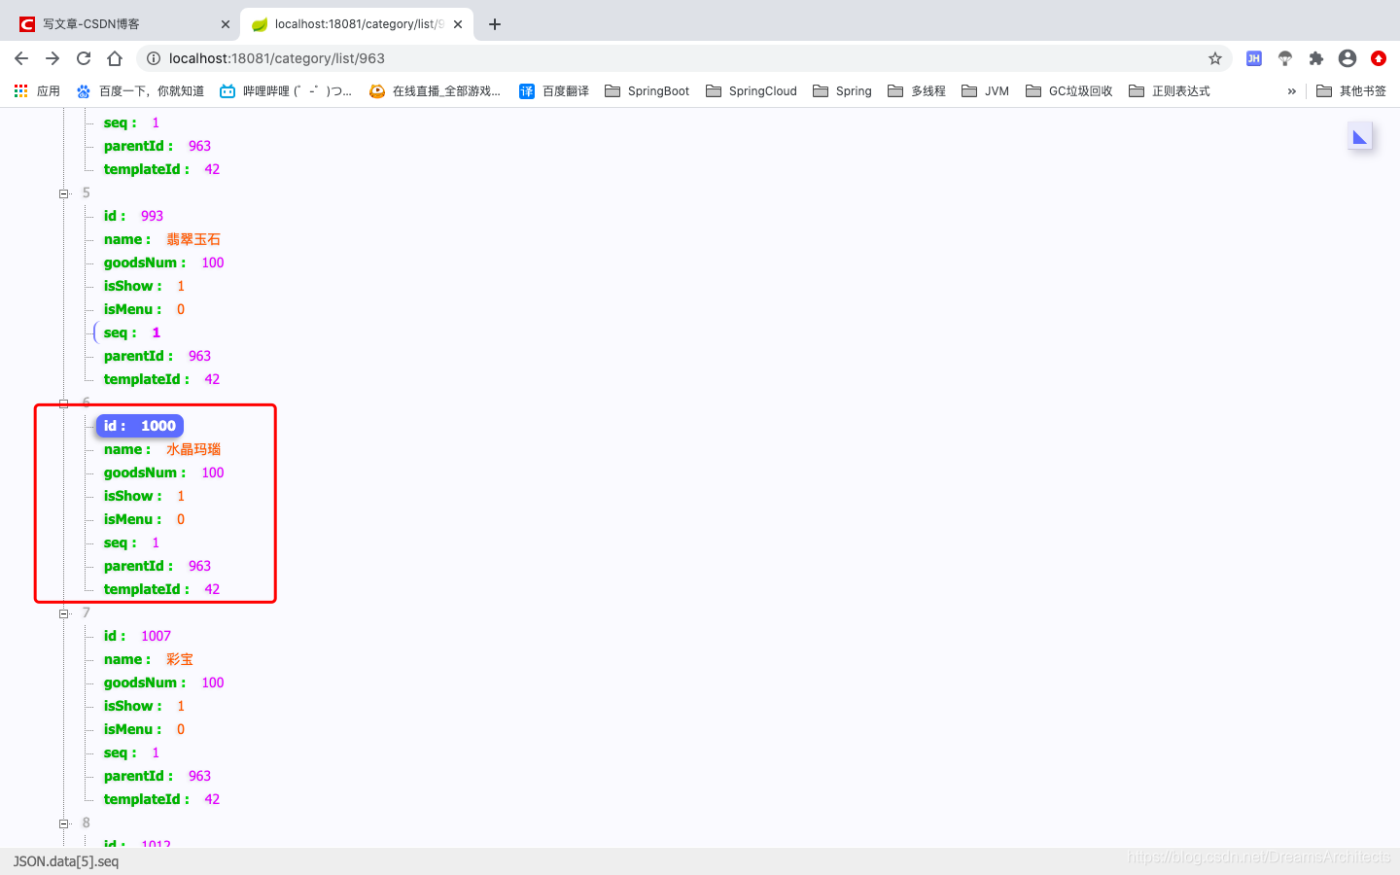Collapse JSON array item 5

(64, 193)
